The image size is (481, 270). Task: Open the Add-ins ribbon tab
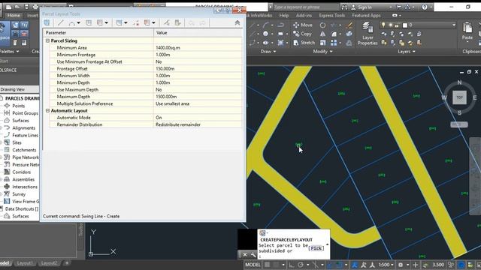pyautogui.click(x=304, y=15)
